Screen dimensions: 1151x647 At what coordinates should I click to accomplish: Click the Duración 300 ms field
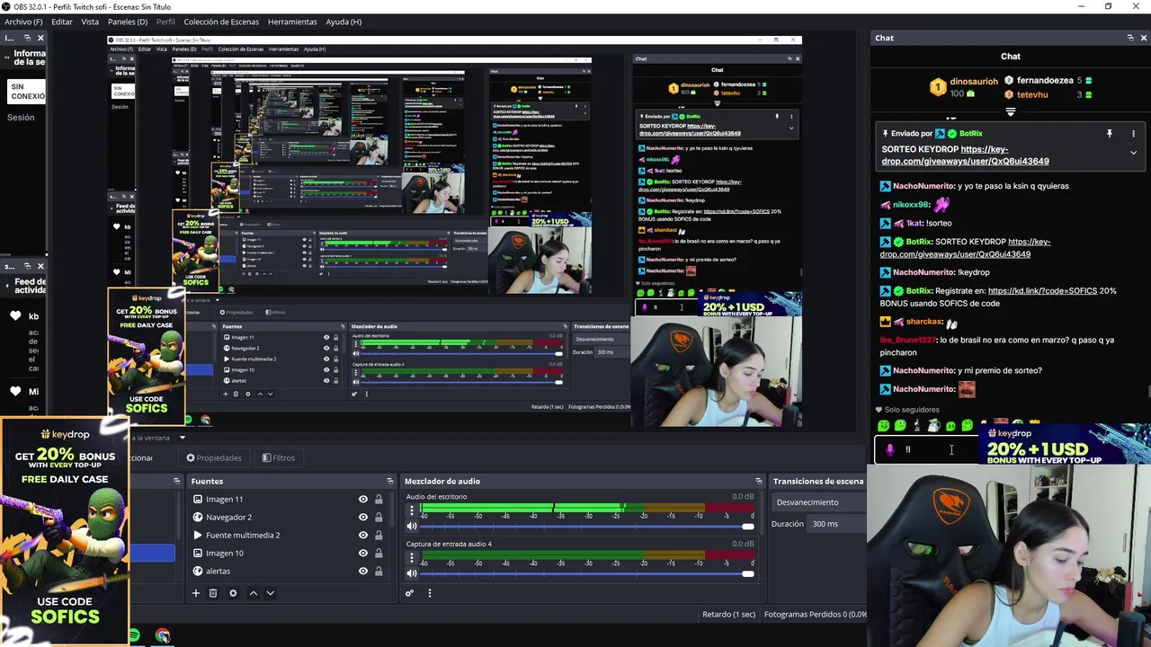pos(836,524)
